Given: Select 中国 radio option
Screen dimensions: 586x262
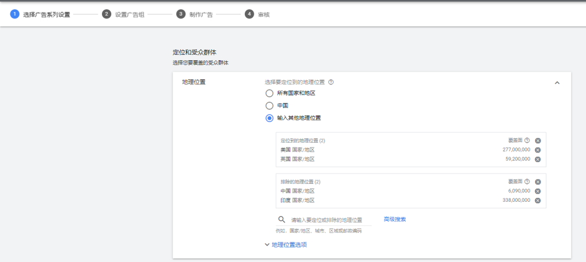Looking at the screenshot, I should [269, 106].
